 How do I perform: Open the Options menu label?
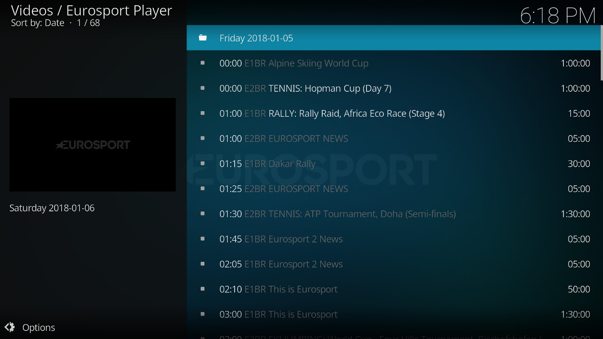39,328
